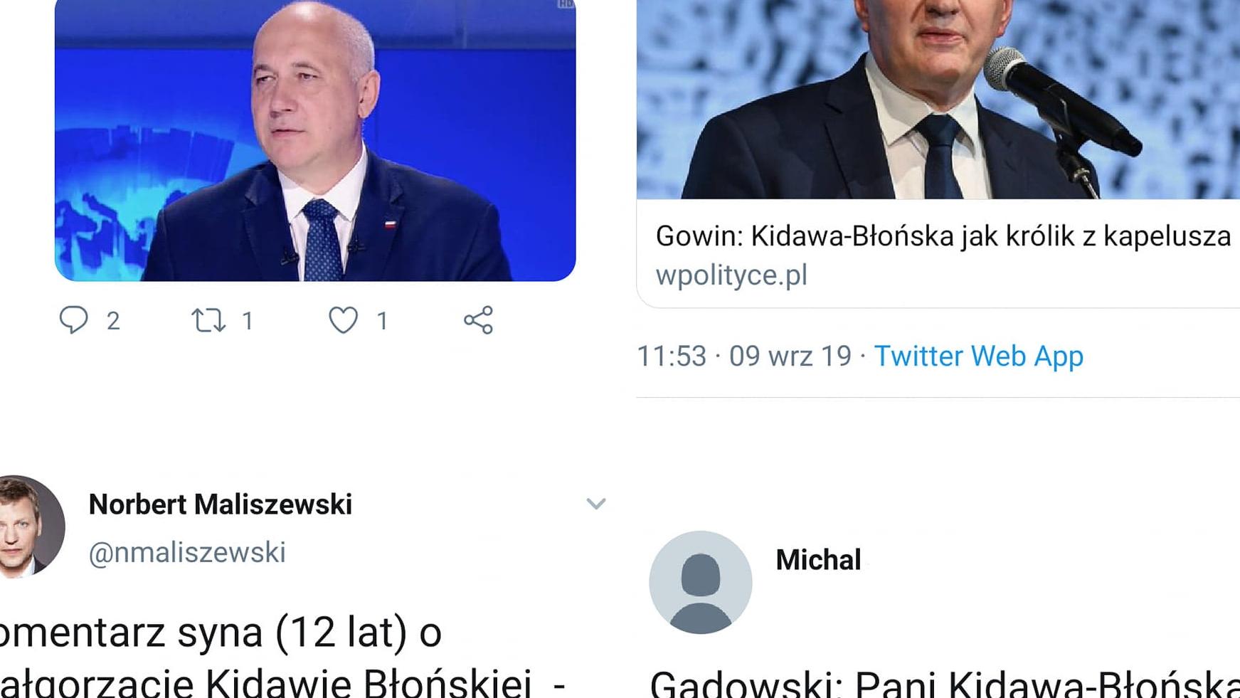Open article titled Gowin: Kidawa-Błońska jak królik
The image size is (1240, 698).
click(943, 236)
